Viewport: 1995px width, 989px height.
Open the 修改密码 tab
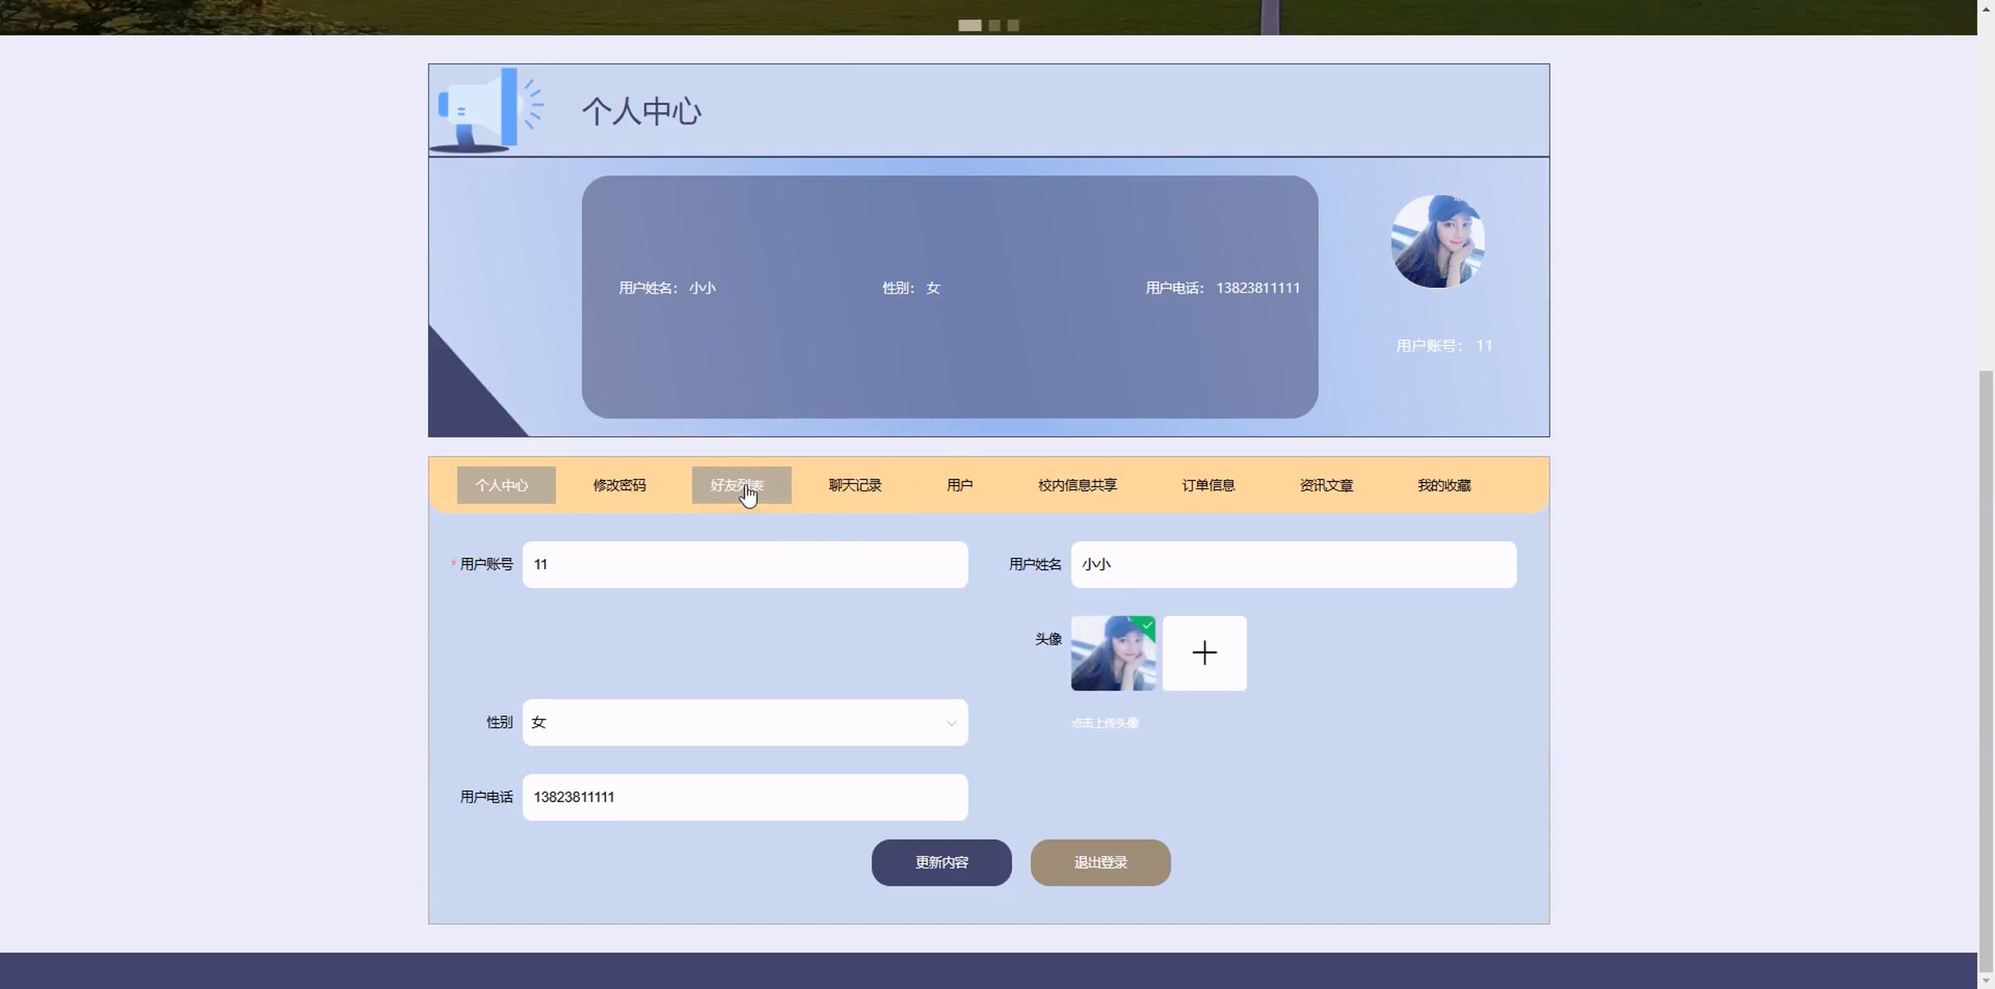(619, 485)
